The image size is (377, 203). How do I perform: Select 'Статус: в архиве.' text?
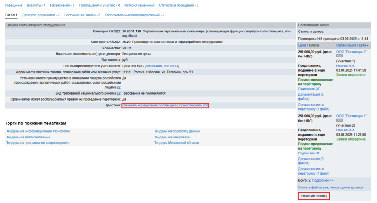click(x=311, y=32)
